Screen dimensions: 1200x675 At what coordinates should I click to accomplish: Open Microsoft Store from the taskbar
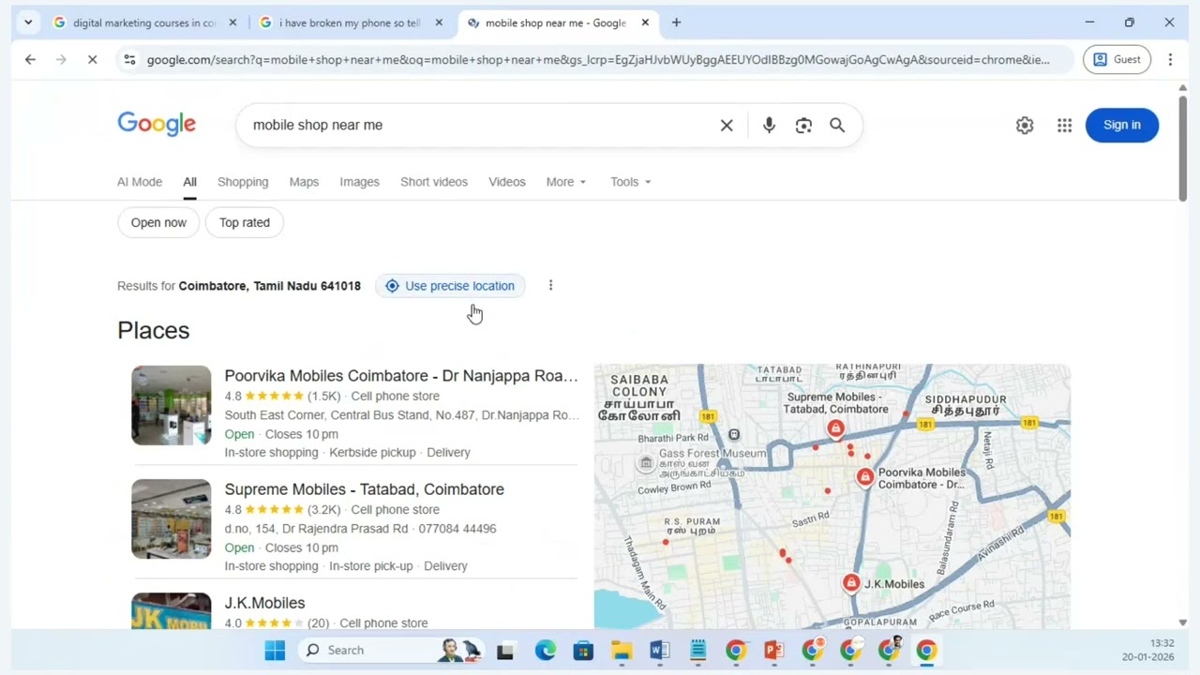(x=583, y=650)
